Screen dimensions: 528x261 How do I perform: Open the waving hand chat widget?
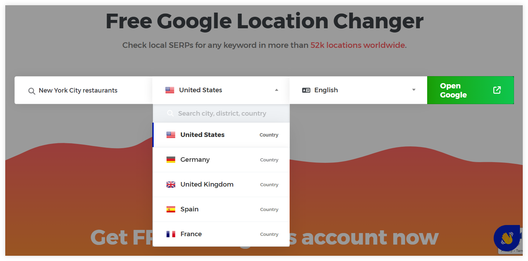tap(507, 238)
